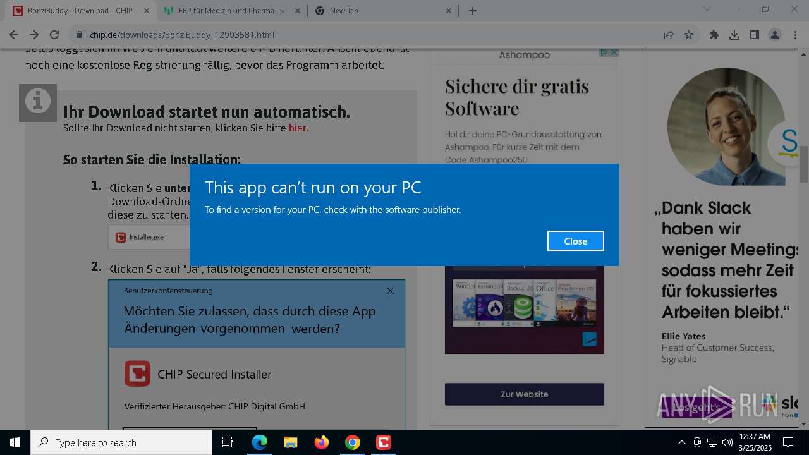Close the Ashampoo ad with X
Image resolution: width=809 pixels, height=455 pixels.
pos(614,53)
